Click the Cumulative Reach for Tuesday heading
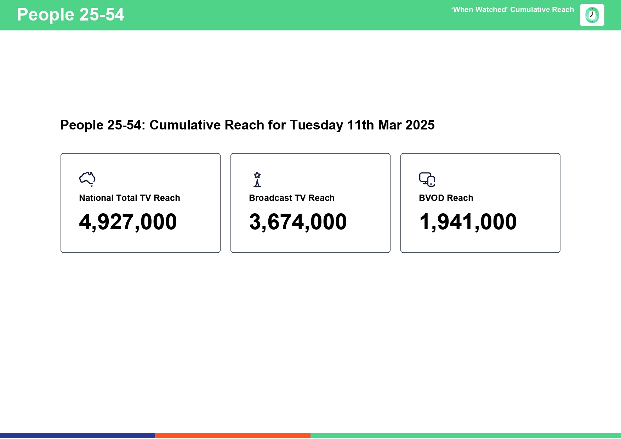This screenshot has height=439, width=621. [247, 125]
